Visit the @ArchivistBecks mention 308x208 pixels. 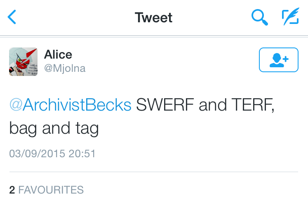[70, 105]
